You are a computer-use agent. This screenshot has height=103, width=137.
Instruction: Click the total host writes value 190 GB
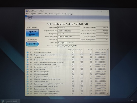(102, 31)
